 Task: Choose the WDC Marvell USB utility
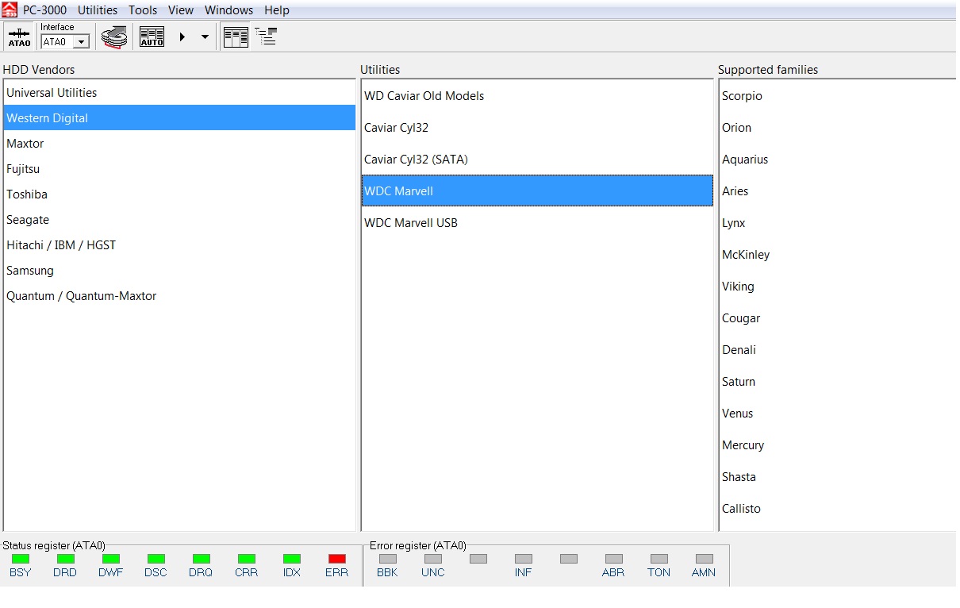pos(537,223)
